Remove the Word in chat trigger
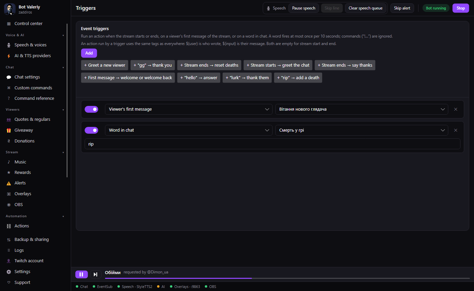Viewport: 474px width, 291px height. pyautogui.click(x=456, y=130)
